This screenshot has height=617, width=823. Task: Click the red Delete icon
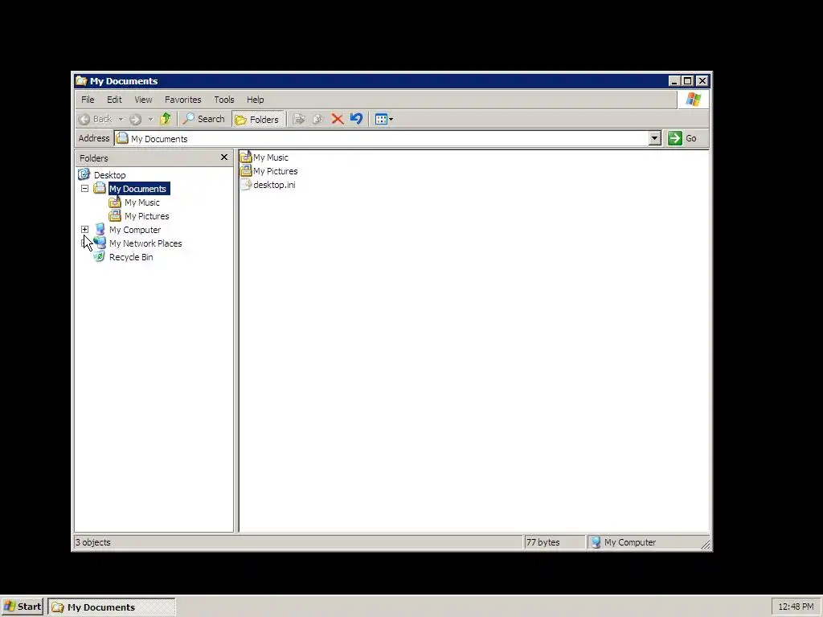coord(337,119)
